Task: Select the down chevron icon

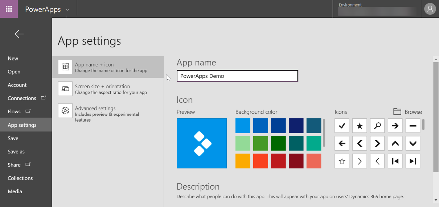Action: 413,143
